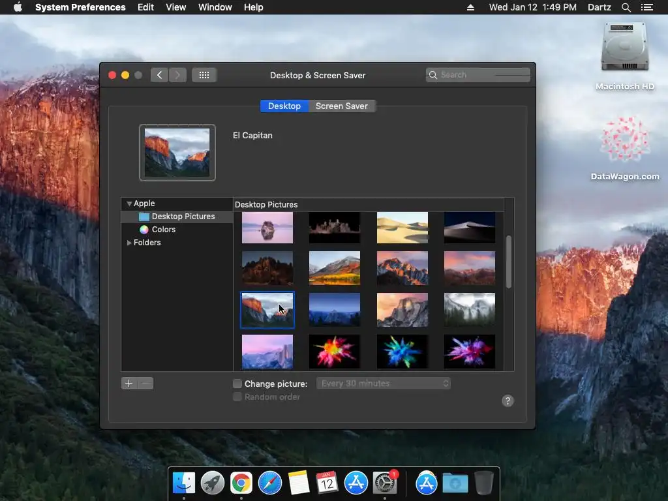Click the Dartz user name in menu bar
The width and height of the screenshot is (668, 501).
tap(599, 7)
